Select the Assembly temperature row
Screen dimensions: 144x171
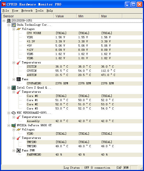(84, 121)
